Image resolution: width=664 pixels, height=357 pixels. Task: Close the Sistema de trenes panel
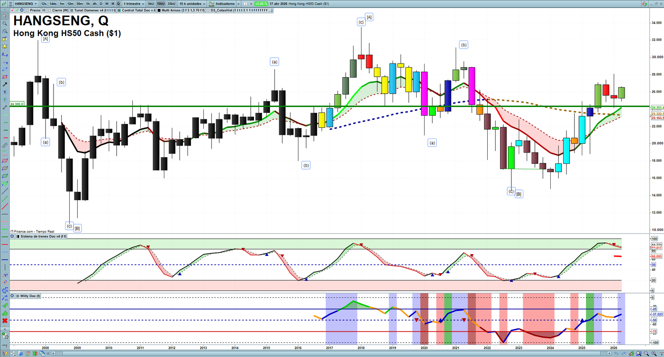(x=12, y=236)
